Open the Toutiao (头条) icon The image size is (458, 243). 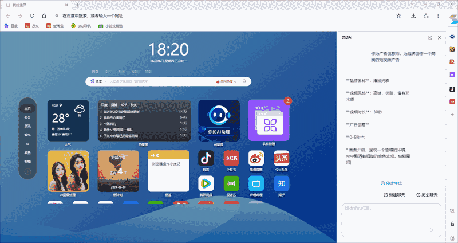click(281, 158)
